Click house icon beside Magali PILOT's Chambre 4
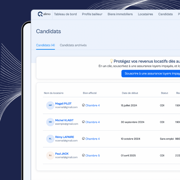The height and width of the screenshot is (180, 180). (83, 105)
